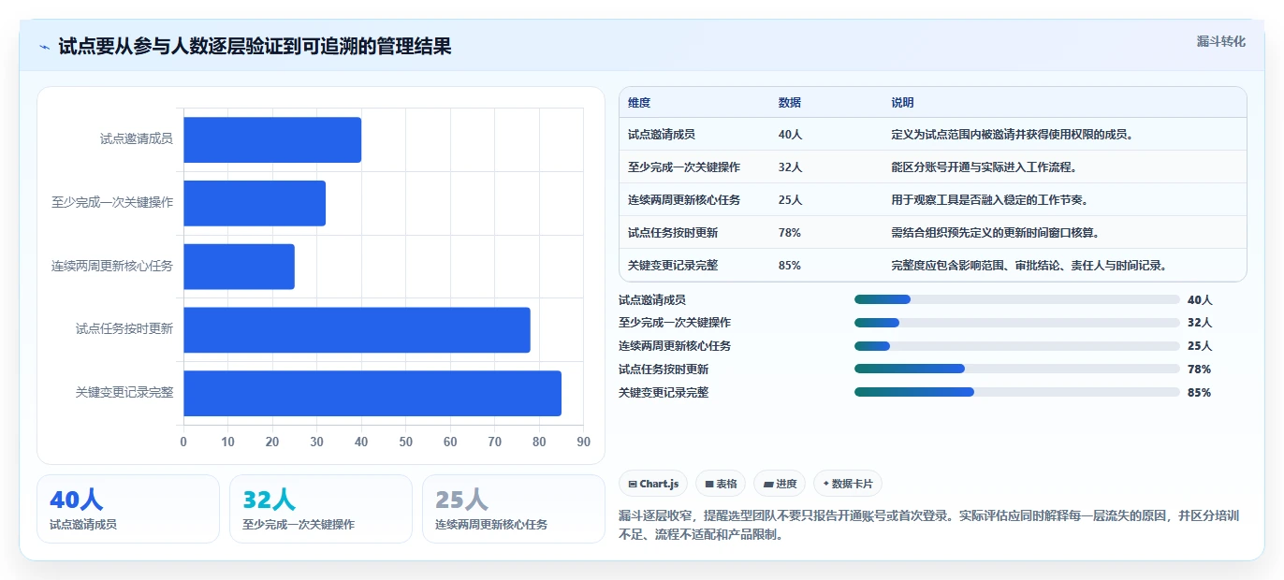Open the 25人 连续两周更新核心任务 data card
The width and height of the screenshot is (1284, 580).
coord(514,509)
